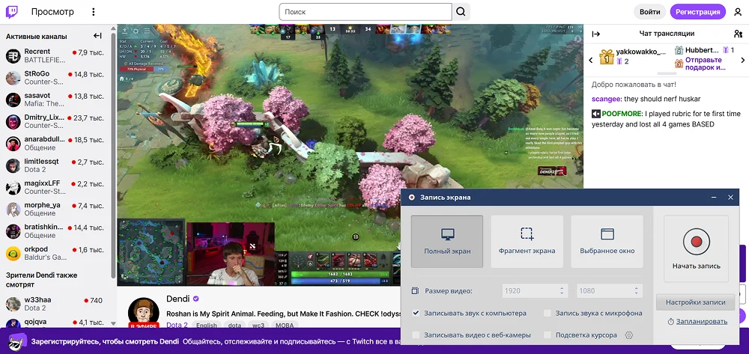Open the three-dot menu next to Просмотр

[x=93, y=12]
